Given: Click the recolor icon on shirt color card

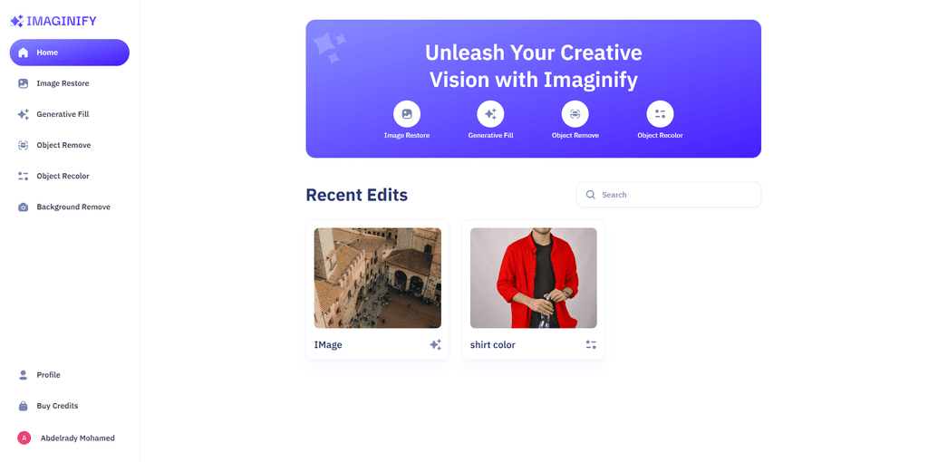Looking at the screenshot, I should [591, 345].
